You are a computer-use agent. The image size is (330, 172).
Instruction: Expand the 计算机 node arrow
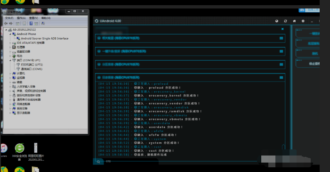(10, 74)
